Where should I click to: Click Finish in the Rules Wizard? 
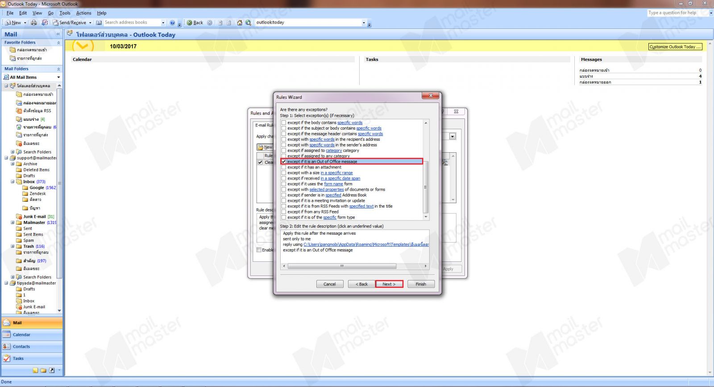tap(421, 284)
